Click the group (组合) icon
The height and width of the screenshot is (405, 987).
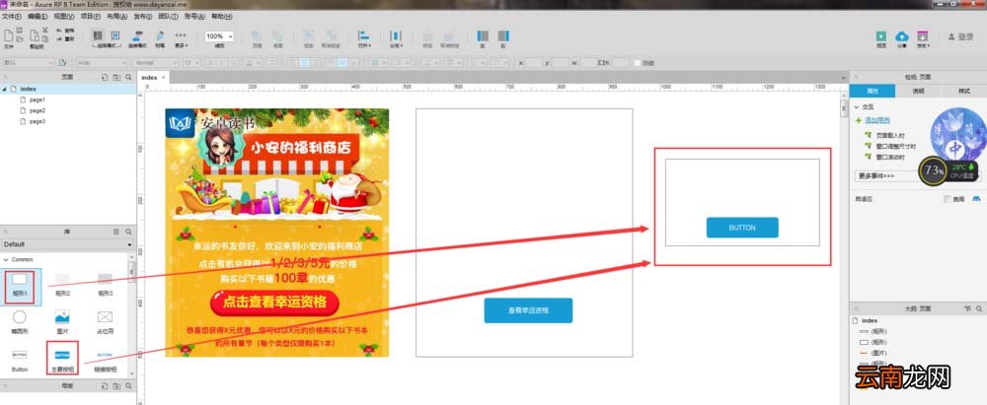[x=308, y=35]
